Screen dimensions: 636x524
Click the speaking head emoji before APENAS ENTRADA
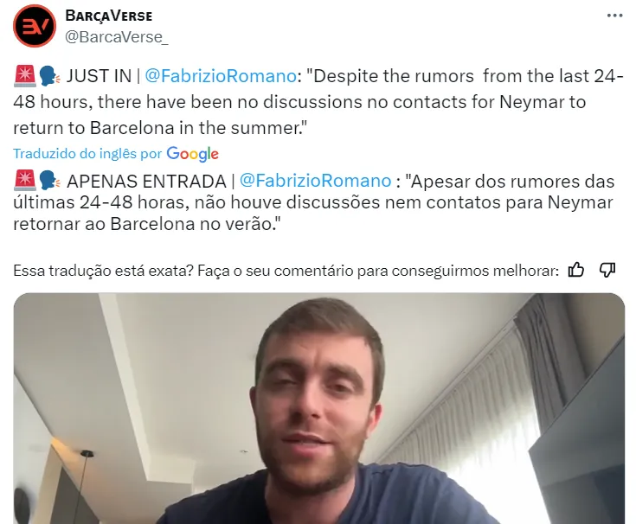(49, 181)
